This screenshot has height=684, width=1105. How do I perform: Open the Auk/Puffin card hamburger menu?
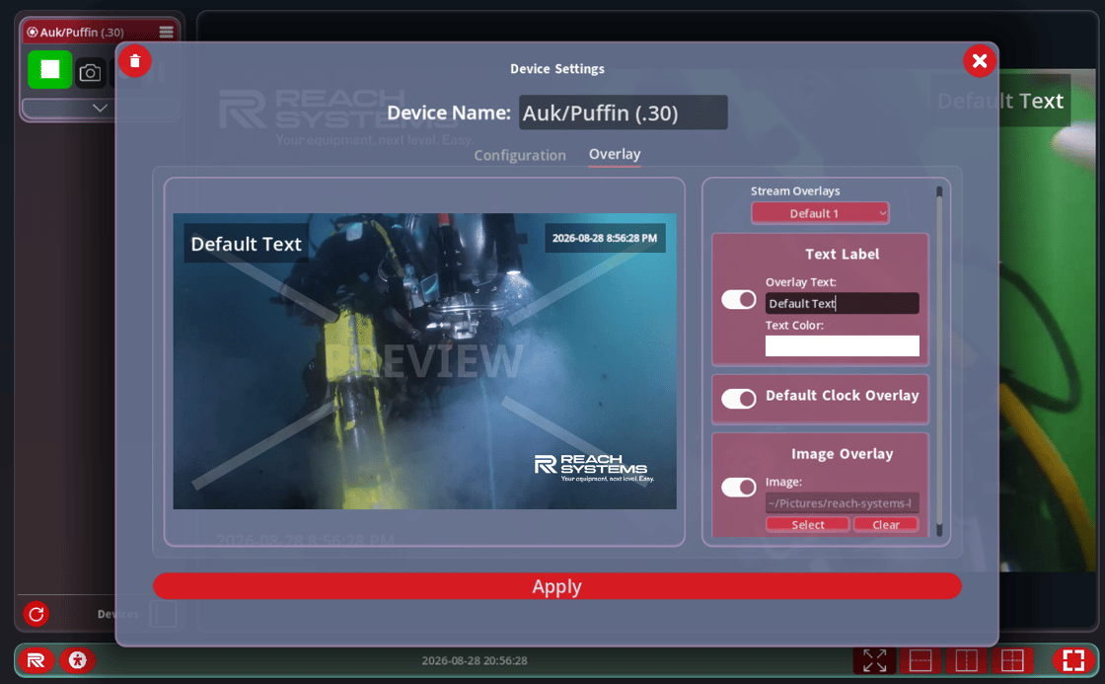coord(167,32)
